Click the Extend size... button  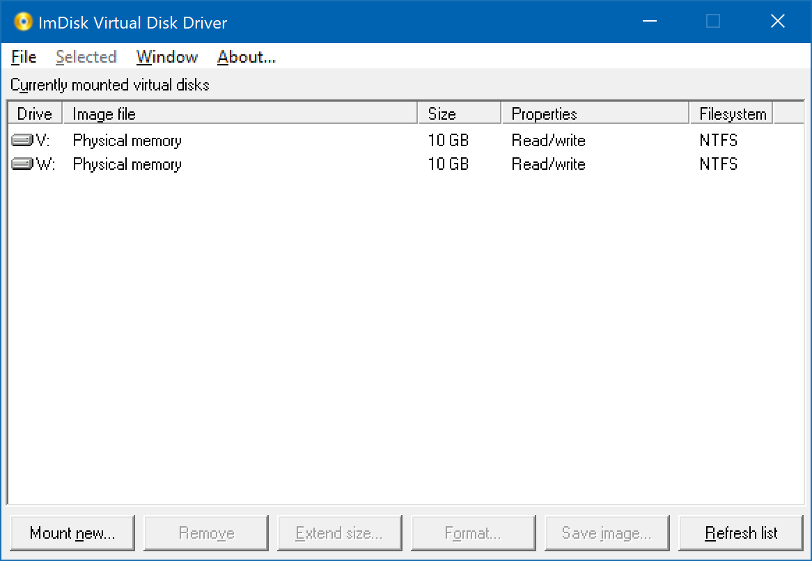pos(340,532)
